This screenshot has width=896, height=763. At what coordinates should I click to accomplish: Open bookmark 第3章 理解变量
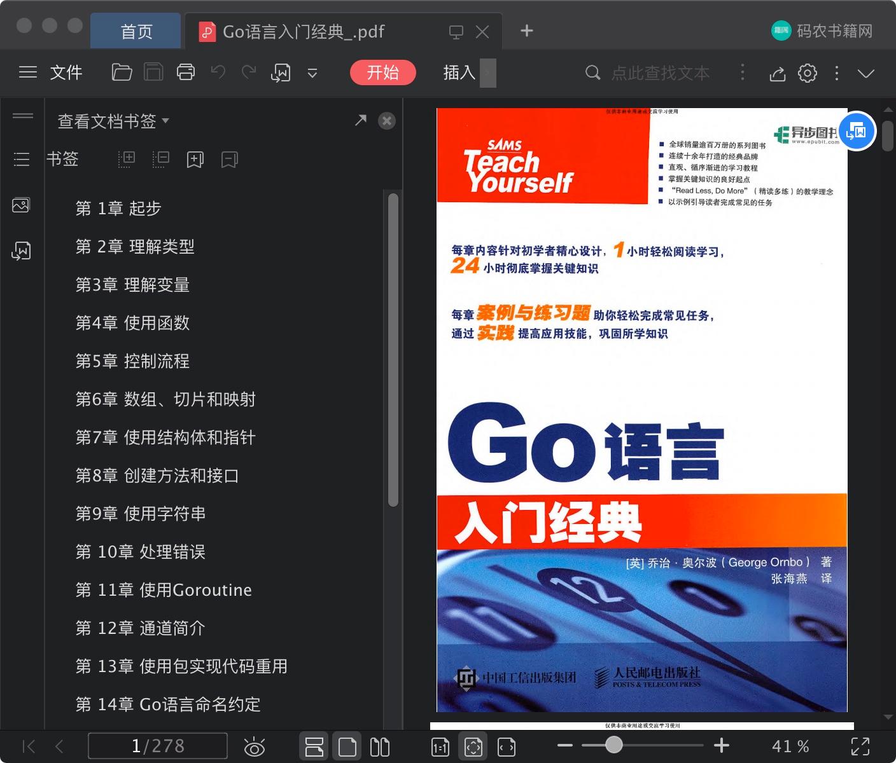pyautogui.click(x=132, y=285)
